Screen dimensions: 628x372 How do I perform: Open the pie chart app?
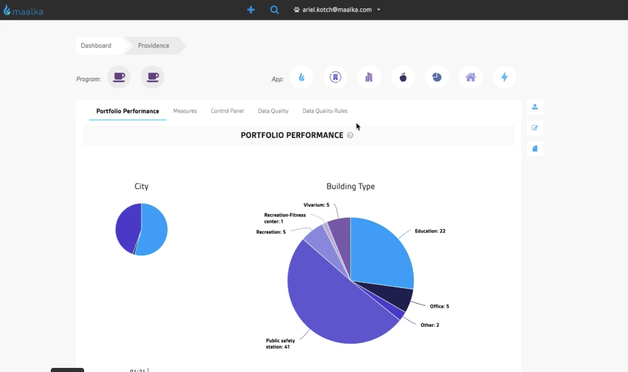click(437, 77)
